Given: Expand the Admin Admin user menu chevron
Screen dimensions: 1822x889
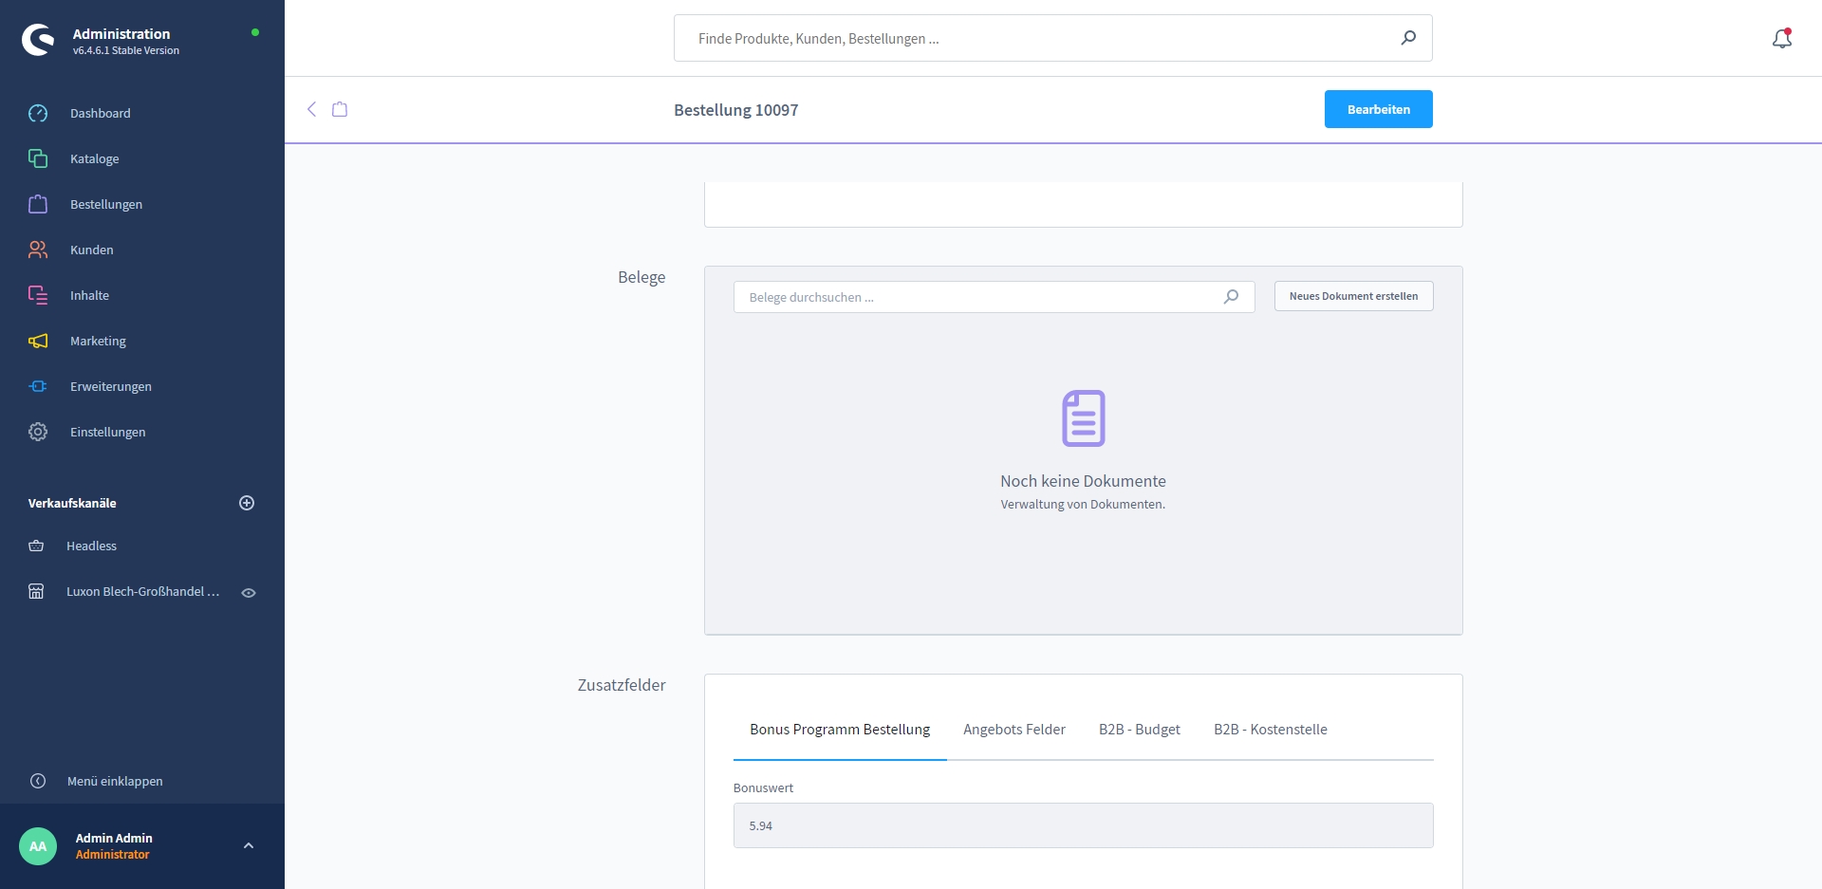Looking at the screenshot, I should 249,845.
